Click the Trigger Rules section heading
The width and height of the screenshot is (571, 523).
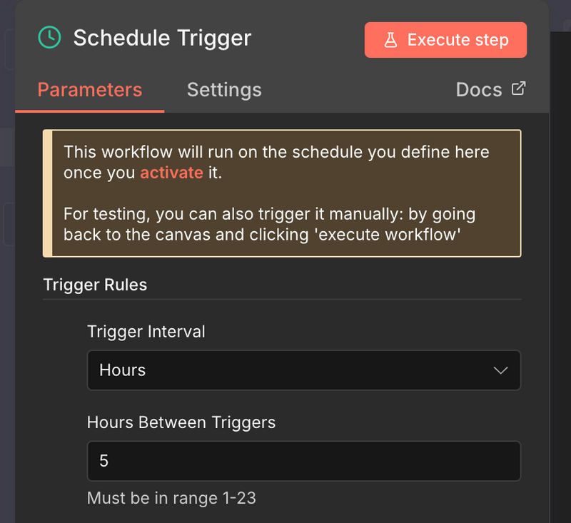[x=95, y=285]
